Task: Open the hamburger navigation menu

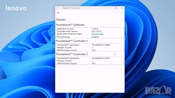Action: tap(58, 13)
